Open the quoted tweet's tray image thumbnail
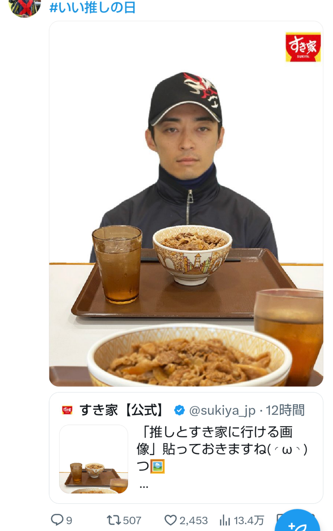This screenshot has width=333, height=531. pos(94,459)
